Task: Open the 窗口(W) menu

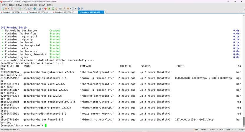Action: (42, 5)
